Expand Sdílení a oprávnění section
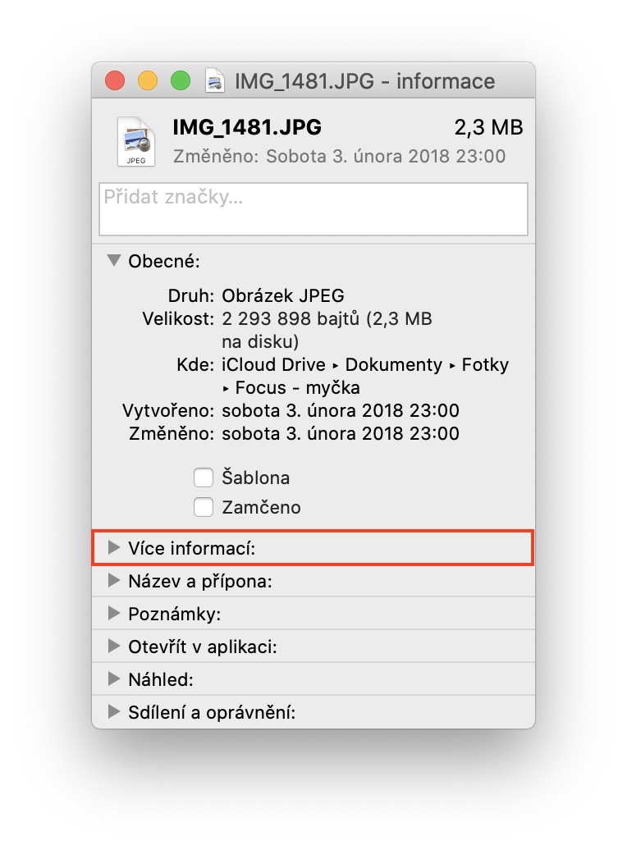The image size is (627, 850). 114,712
